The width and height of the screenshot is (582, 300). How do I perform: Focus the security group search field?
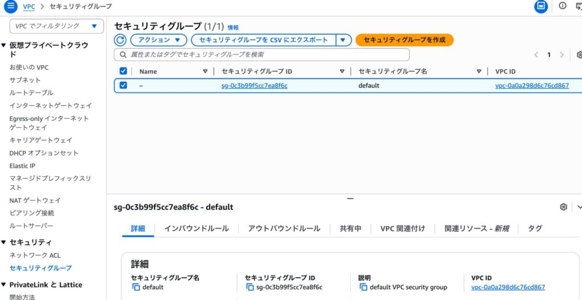pyautogui.click(x=261, y=54)
